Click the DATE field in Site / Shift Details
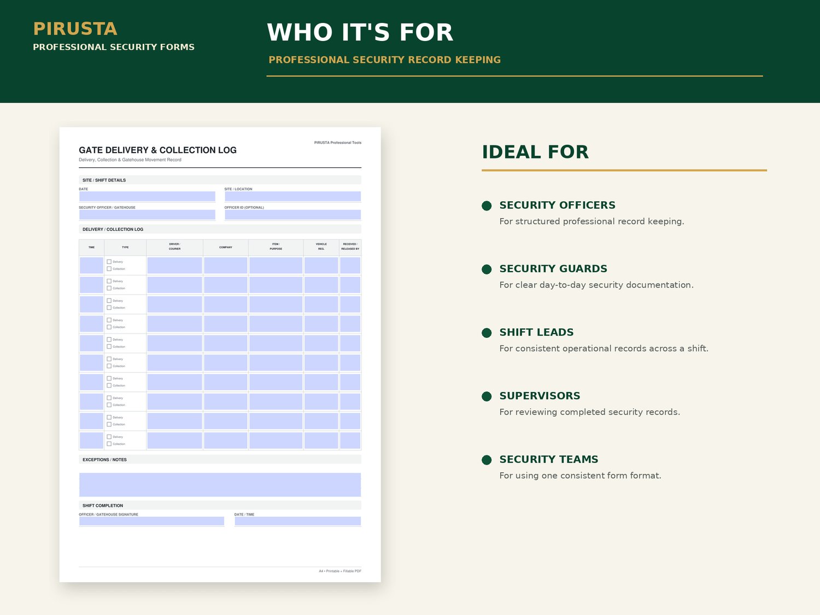This screenshot has height=615, width=820. pyautogui.click(x=147, y=196)
